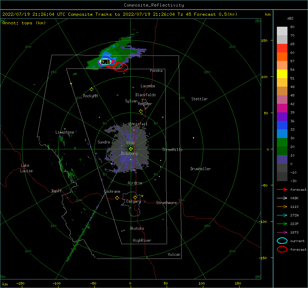Click the Banff label
The image size is (308, 288).
[x=56, y=191]
